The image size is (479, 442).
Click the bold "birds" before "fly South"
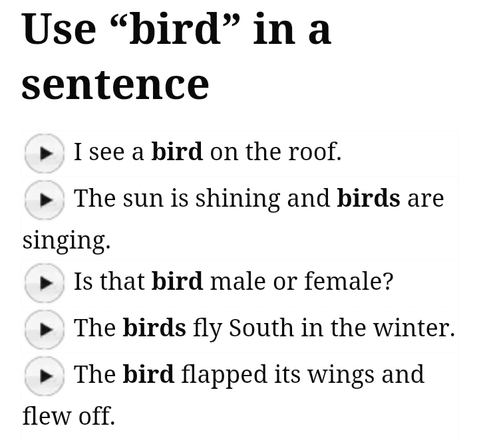154,328
